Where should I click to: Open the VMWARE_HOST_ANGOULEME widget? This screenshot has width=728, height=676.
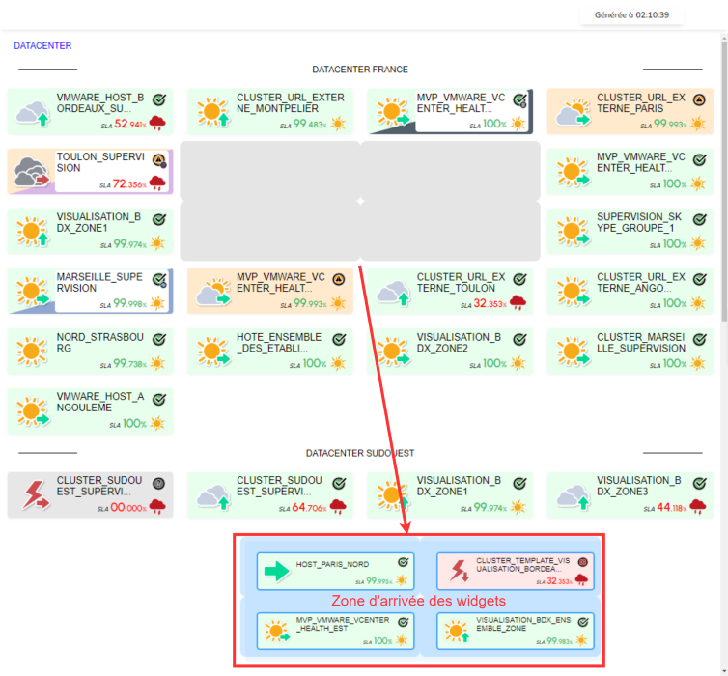[90, 411]
